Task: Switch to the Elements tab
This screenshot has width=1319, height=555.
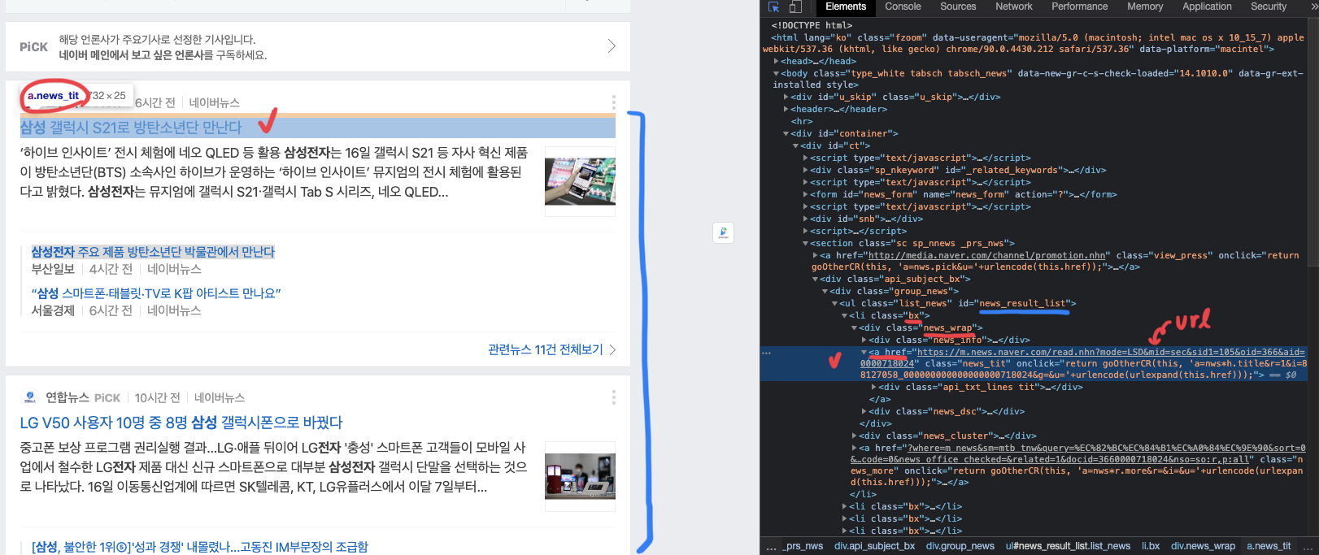Action: (846, 7)
